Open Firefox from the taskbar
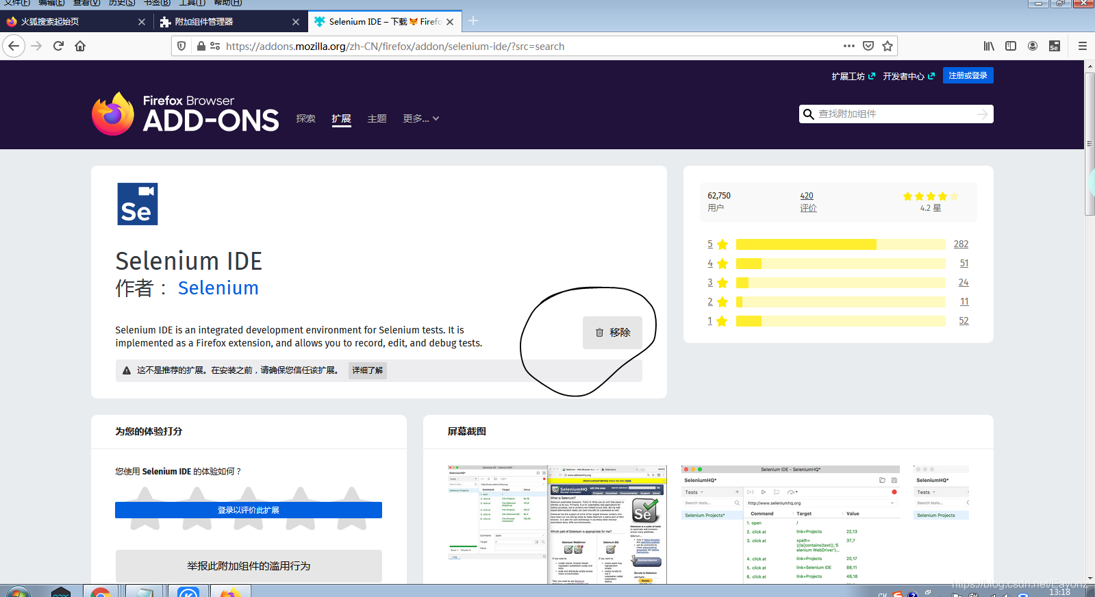The width and height of the screenshot is (1095, 597). click(x=231, y=592)
